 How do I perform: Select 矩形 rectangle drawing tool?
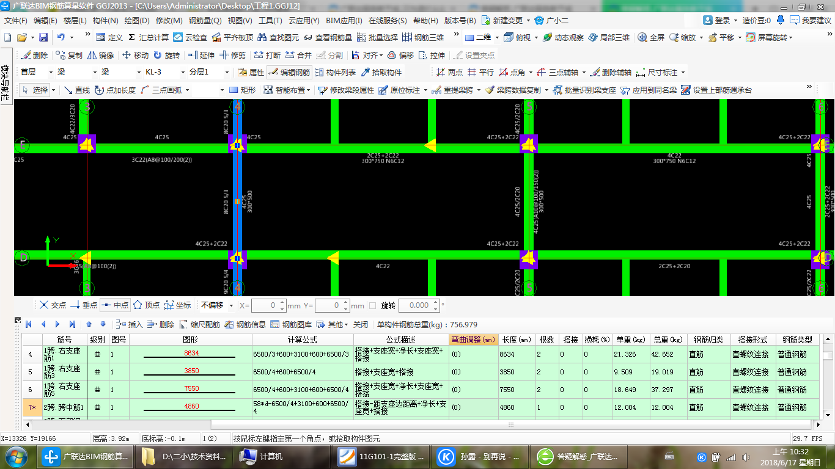pyautogui.click(x=242, y=90)
